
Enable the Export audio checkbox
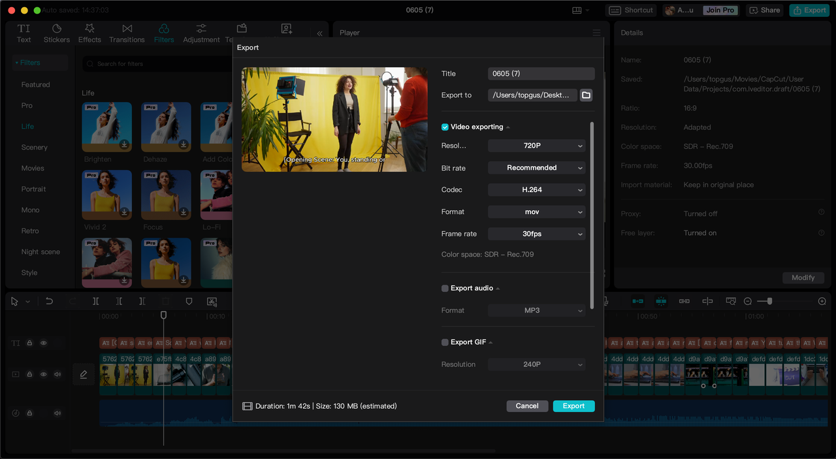pyautogui.click(x=445, y=288)
